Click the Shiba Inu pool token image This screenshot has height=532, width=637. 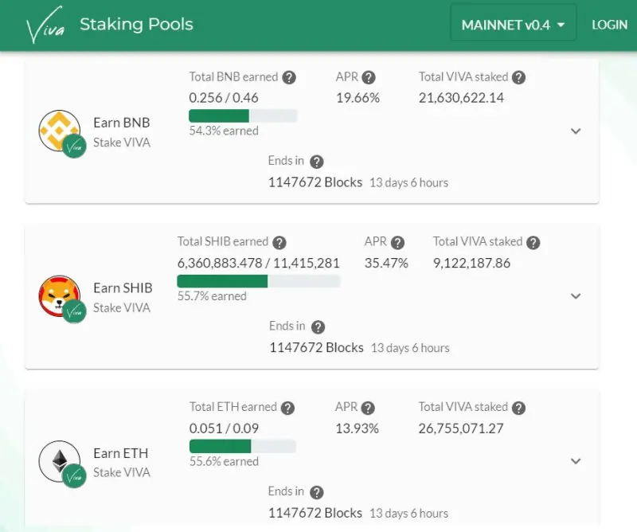(x=60, y=295)
